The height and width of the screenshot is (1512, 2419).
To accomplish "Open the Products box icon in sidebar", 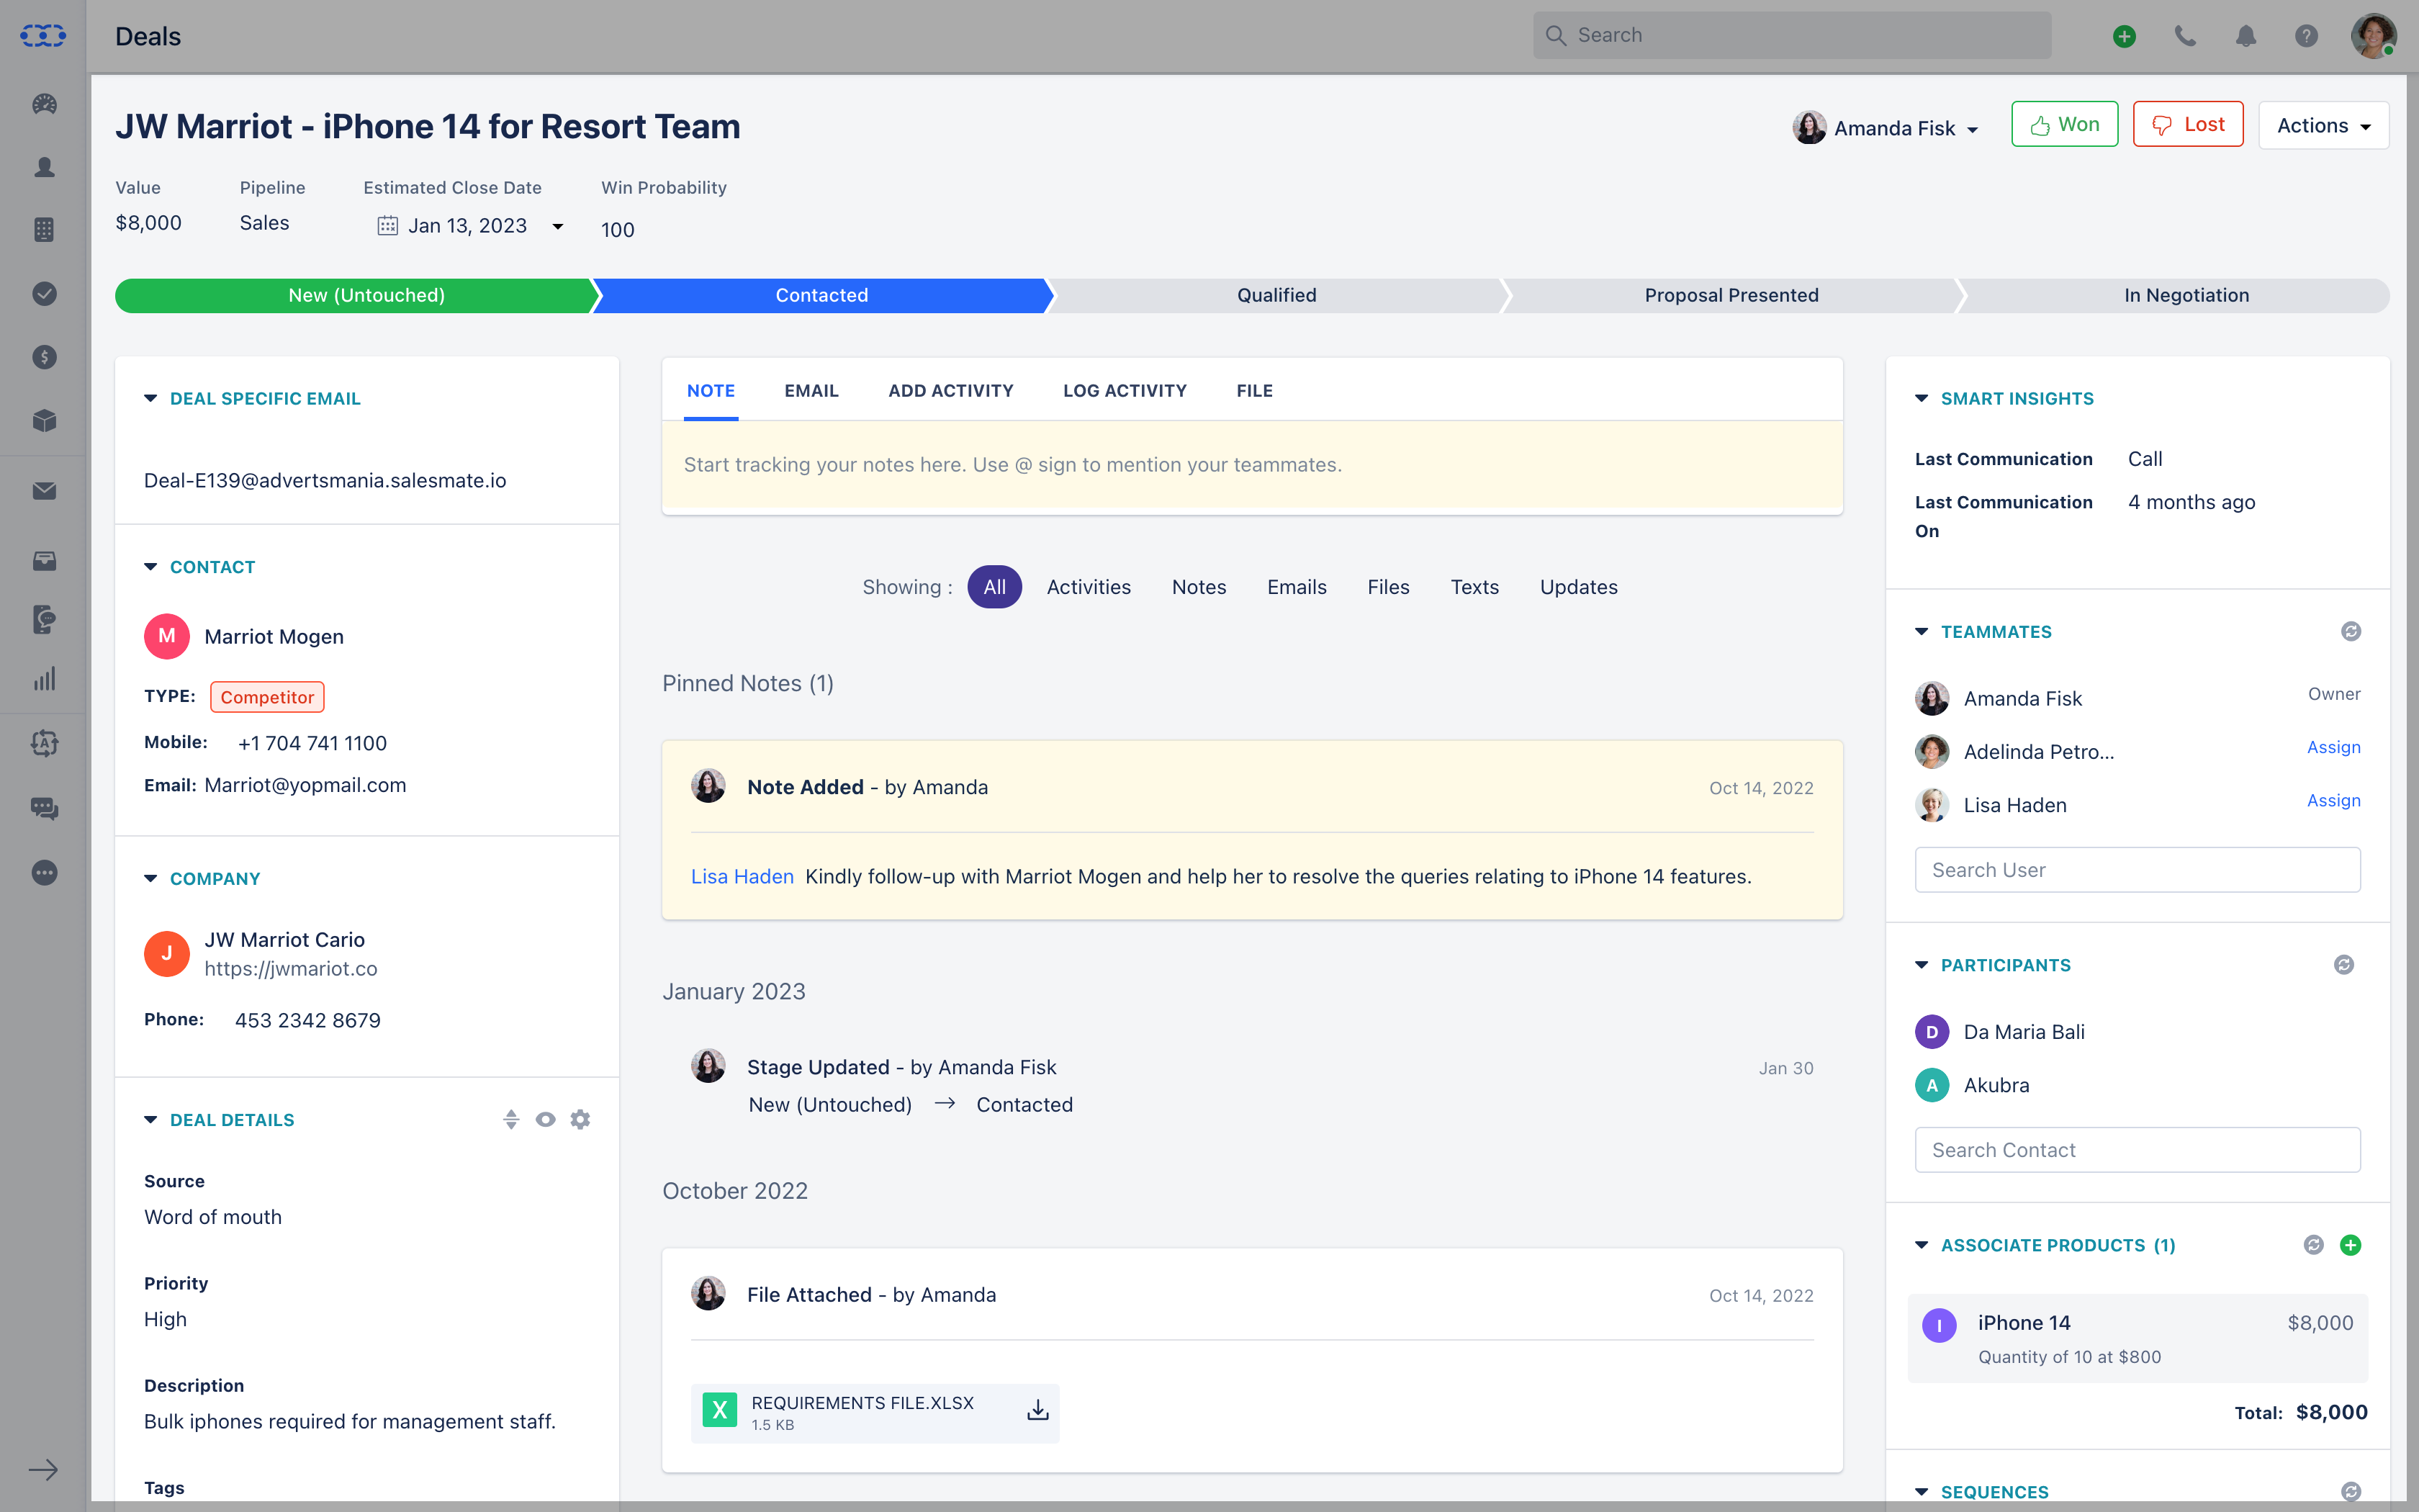I will (44, 420).
